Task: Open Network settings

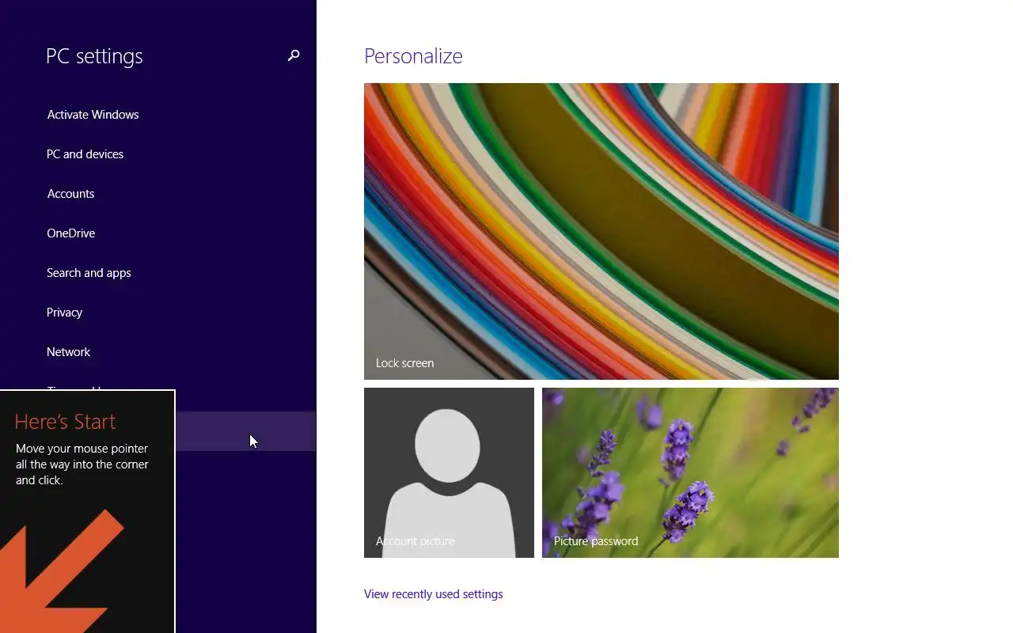Action: (158, 352)
